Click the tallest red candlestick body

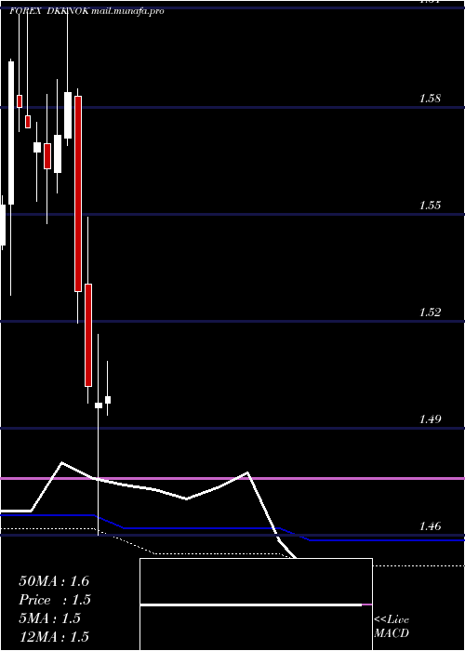tap(78, 193)
